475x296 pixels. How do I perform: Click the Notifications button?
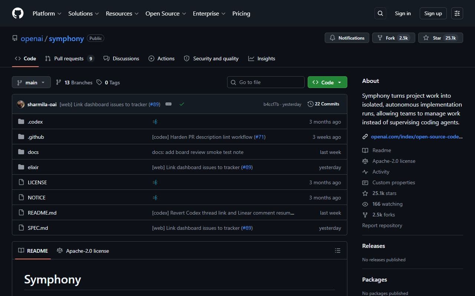click(347, 38)
